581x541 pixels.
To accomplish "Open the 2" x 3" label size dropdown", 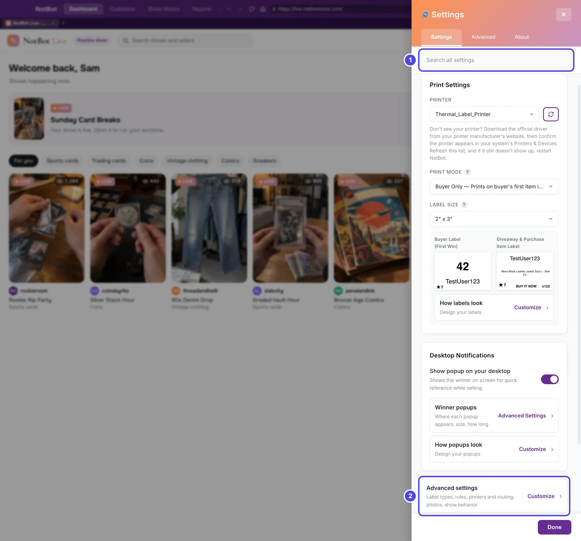I will (494, 219).
